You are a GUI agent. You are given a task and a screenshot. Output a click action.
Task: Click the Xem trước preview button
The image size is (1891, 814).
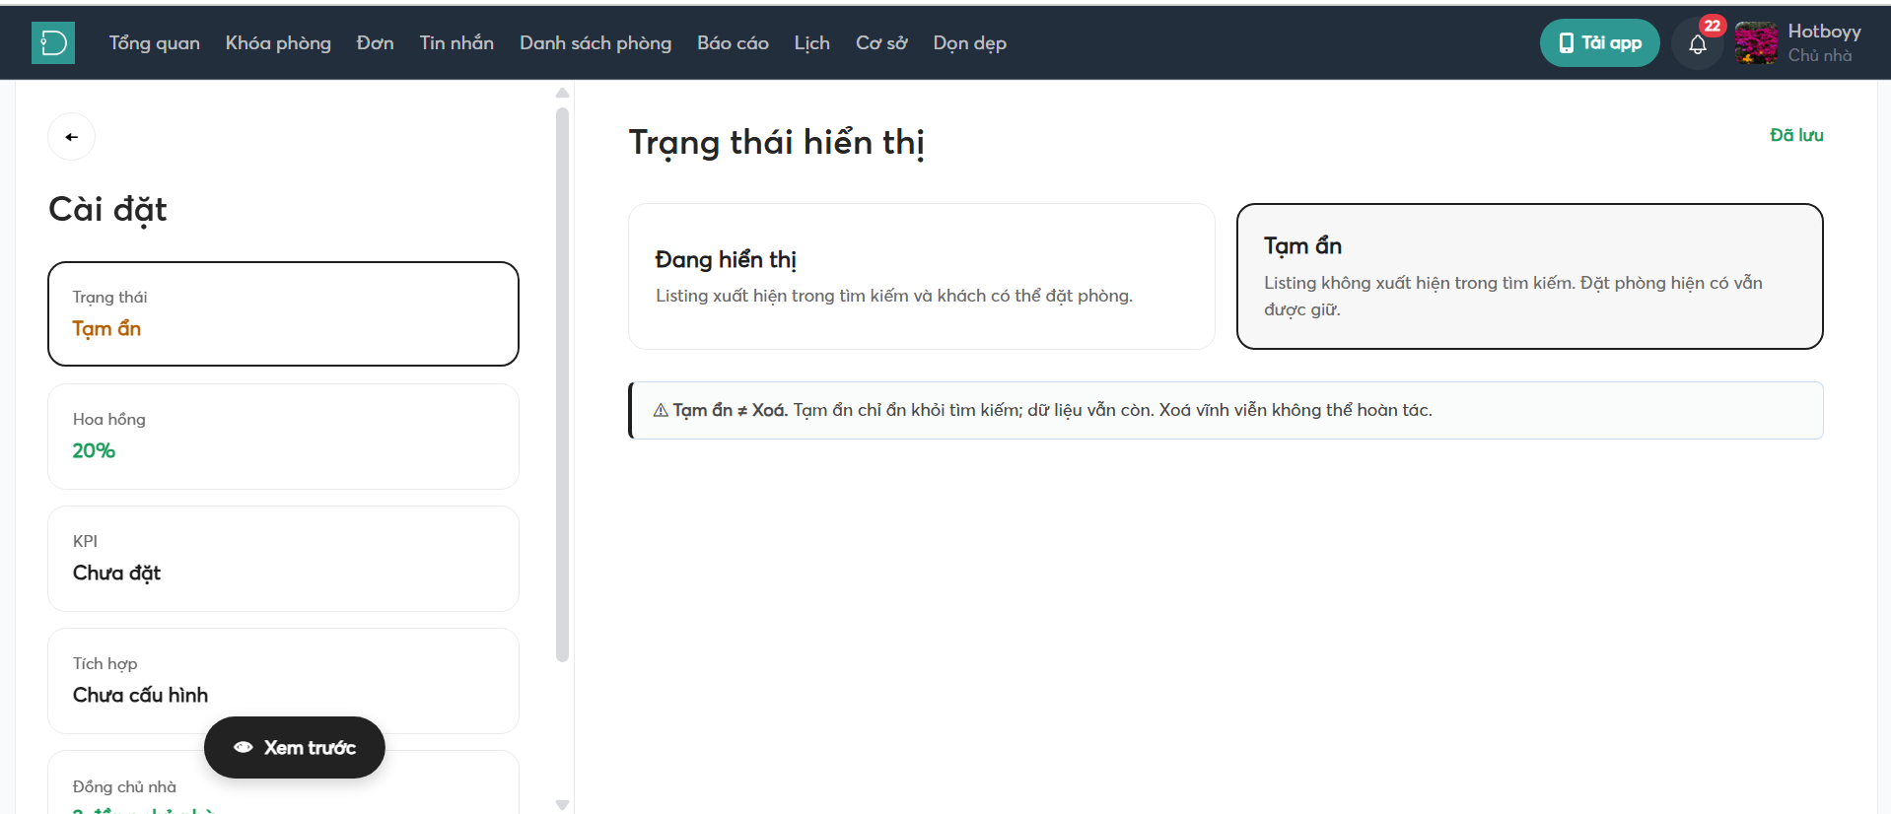click(x=295, y=747)
